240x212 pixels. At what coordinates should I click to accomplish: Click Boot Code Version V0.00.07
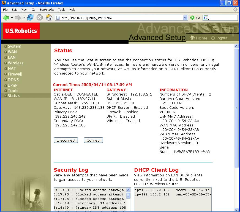(x=168, y=112)
